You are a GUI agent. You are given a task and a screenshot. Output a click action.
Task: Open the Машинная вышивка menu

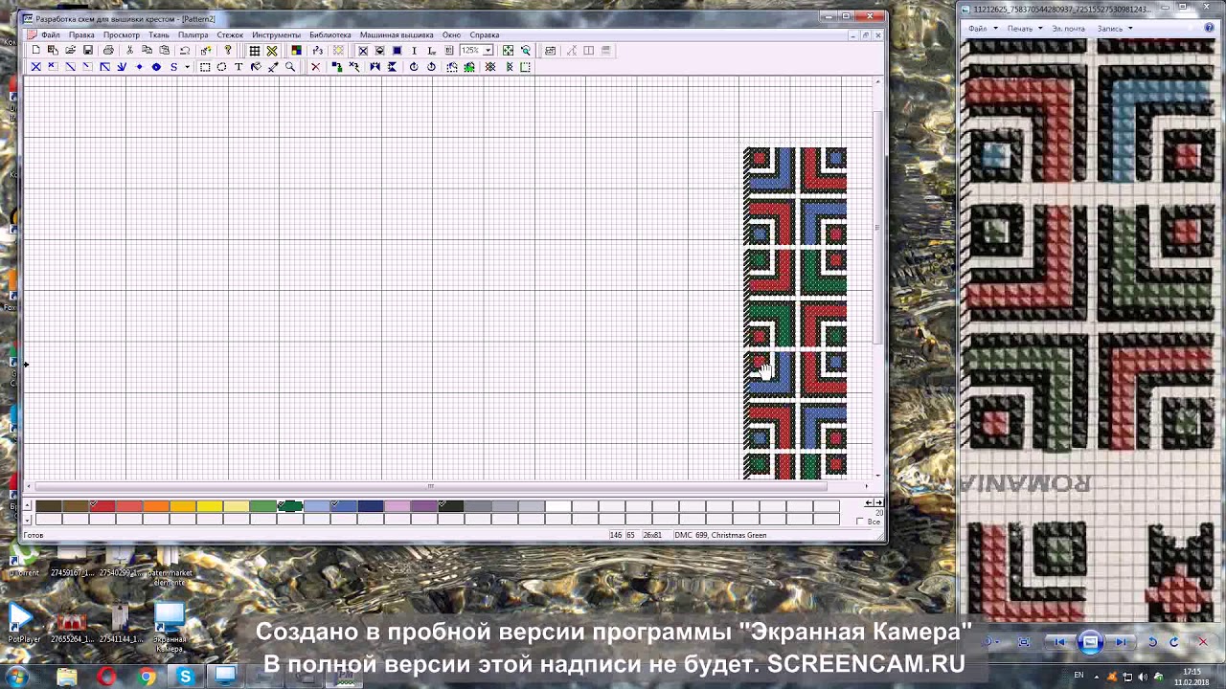click(397, 34)
